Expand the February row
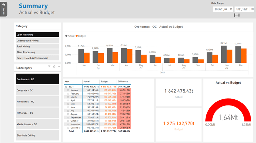Screen dimensions: 256x143 pos(68,94)
